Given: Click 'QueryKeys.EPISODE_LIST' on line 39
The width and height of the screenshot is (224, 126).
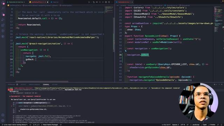Looking at the screenshot, I should coord(173,64).
